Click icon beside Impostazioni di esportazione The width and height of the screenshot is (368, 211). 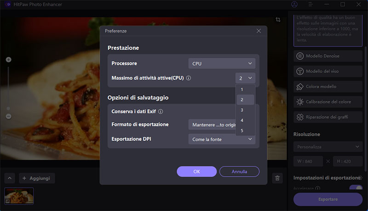tap(360, 178)
